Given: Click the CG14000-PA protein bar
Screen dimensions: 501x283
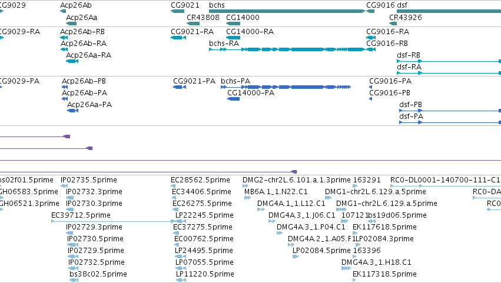Looking at the screenshot, I should pyautogui.click(x=233, y=99).
